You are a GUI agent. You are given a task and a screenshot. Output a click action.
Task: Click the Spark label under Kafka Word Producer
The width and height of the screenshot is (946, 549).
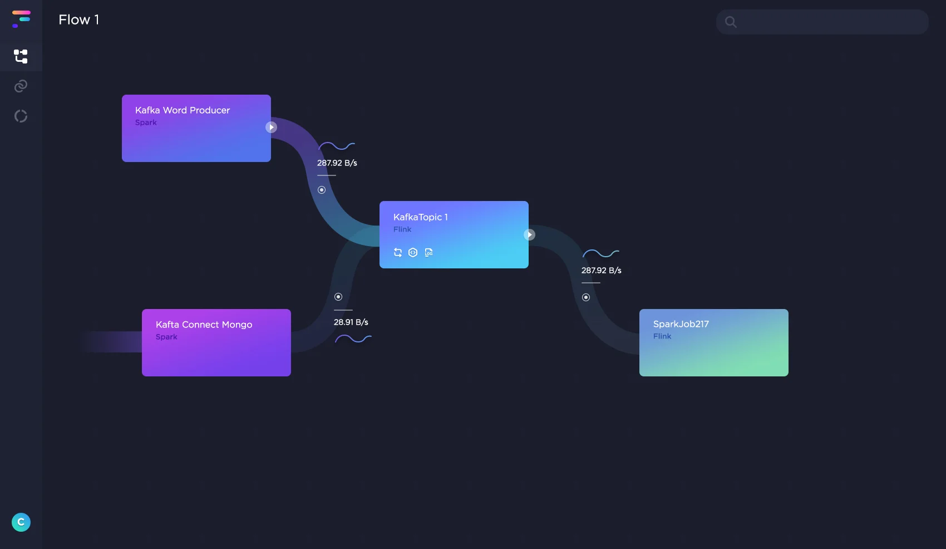click(x=146, y=122)
